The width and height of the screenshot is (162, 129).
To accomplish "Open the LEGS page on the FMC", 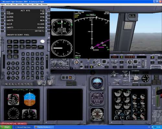I will 16,47.
